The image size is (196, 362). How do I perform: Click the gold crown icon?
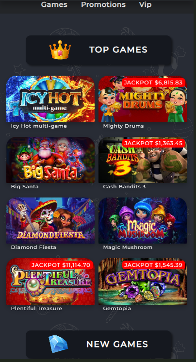pos(60,50)
